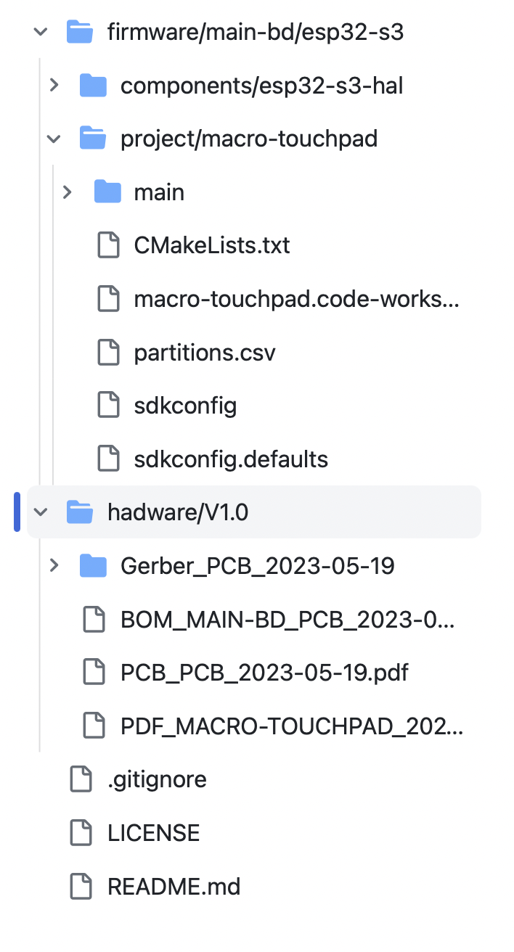Click the README.md file icon
This screenshot has width=514, height=952.
81,886
